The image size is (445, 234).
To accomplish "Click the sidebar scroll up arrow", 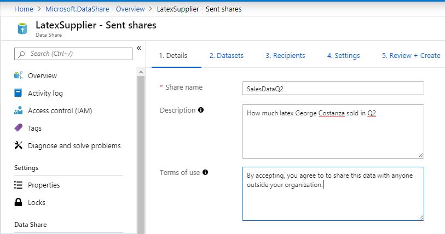I will (141, 72).
